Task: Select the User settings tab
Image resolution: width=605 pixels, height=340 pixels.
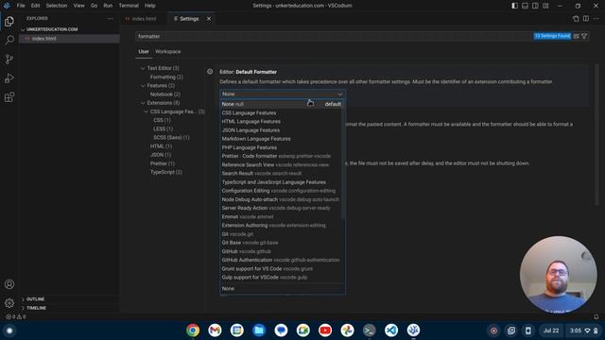Action: coord(144,51)
